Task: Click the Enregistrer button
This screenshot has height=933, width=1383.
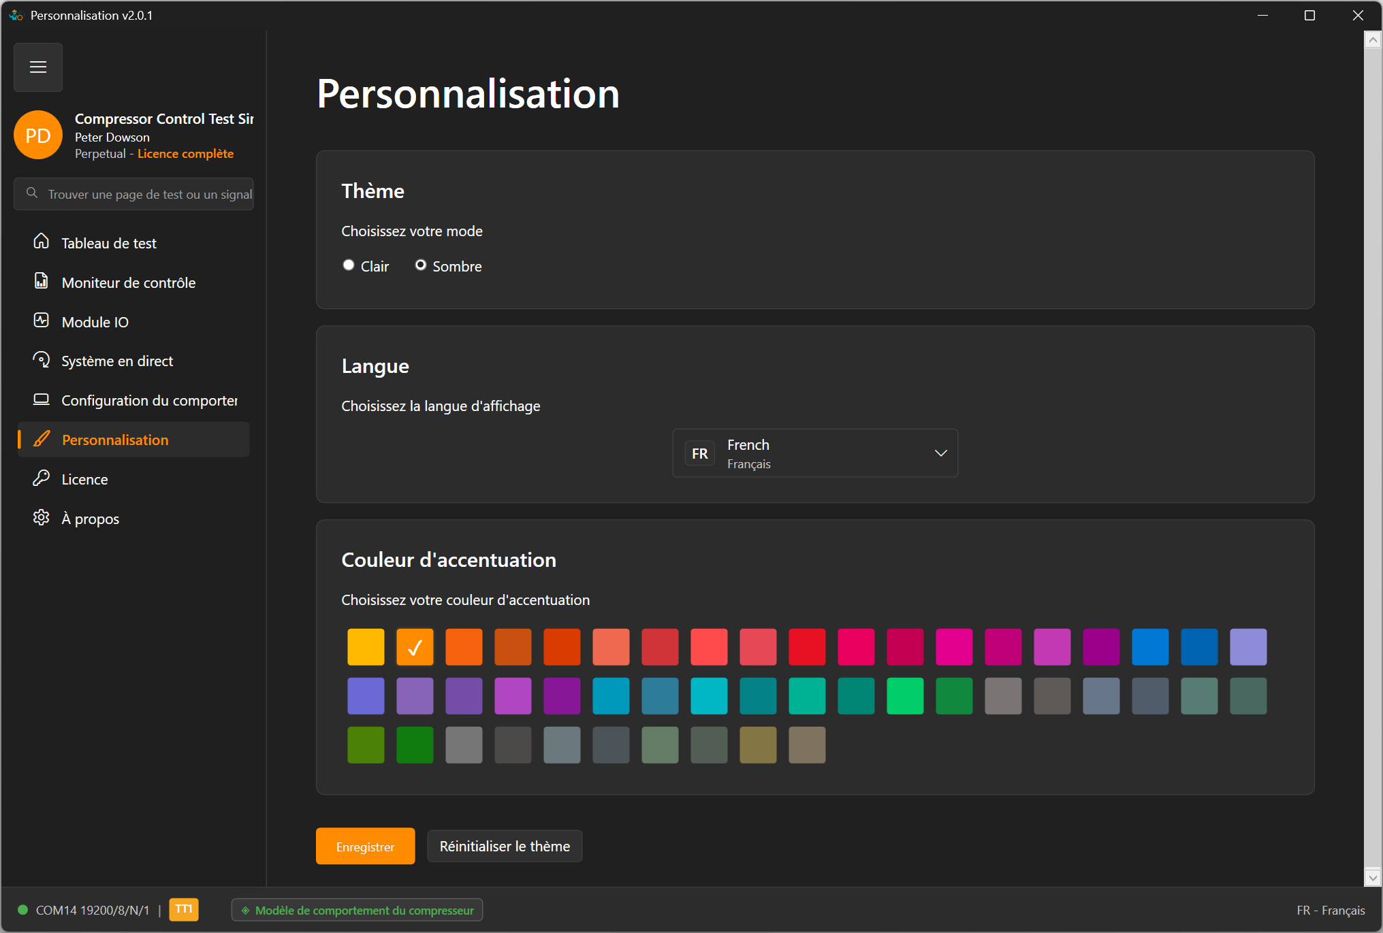Action: pyautogui.click(x=366, y=847)
